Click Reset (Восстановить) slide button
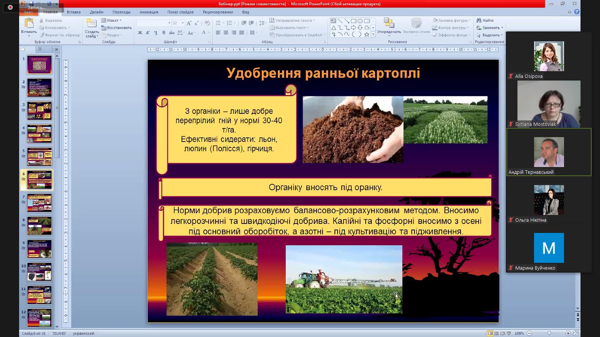Screen dimensions: 600x337 pos(116,28)
